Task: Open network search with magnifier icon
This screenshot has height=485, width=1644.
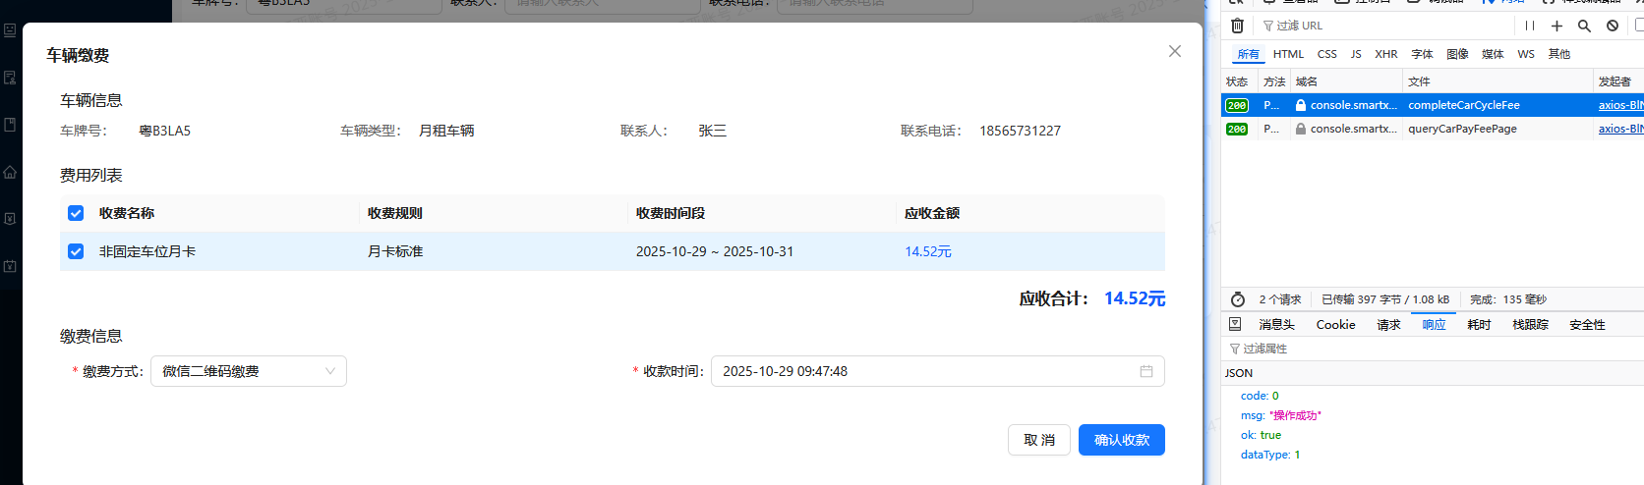Action: (x=1584, y=26)
